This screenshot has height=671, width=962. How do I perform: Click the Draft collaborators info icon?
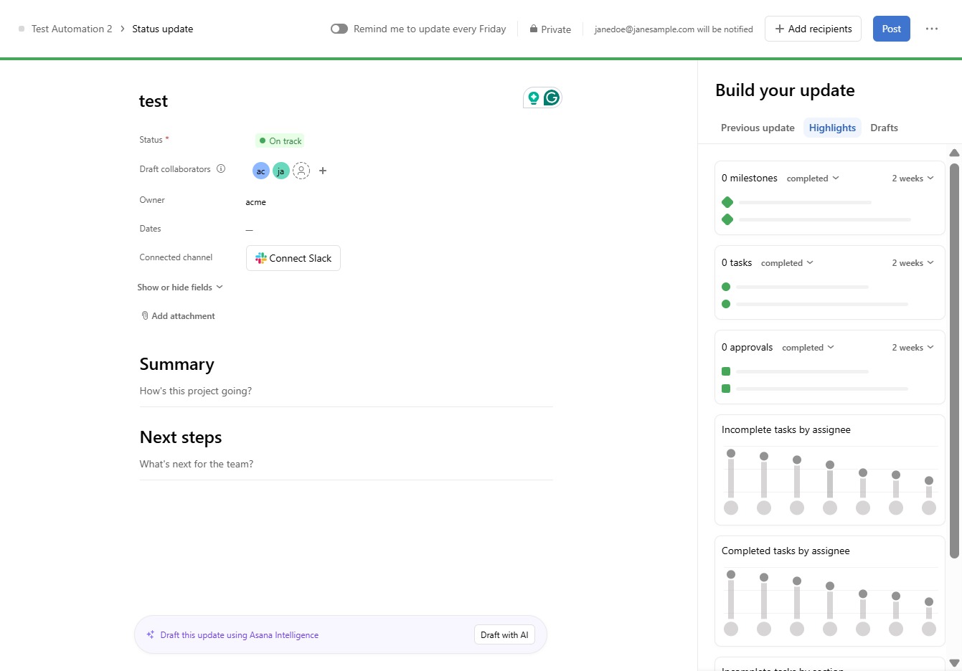pyautogui.click(x=221, y=169)
